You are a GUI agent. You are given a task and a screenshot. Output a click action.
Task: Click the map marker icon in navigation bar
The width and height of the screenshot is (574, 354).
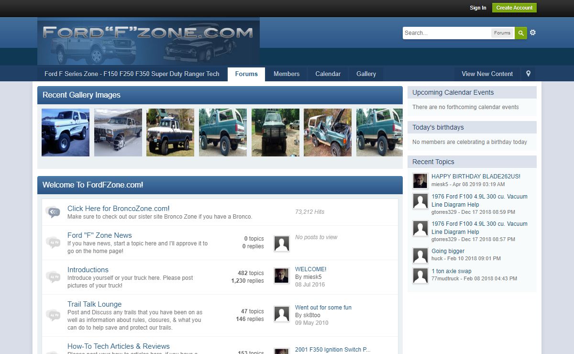pyautogui.click(x=529, y=74)
